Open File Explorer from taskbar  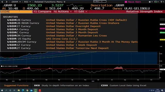[19, 90]
